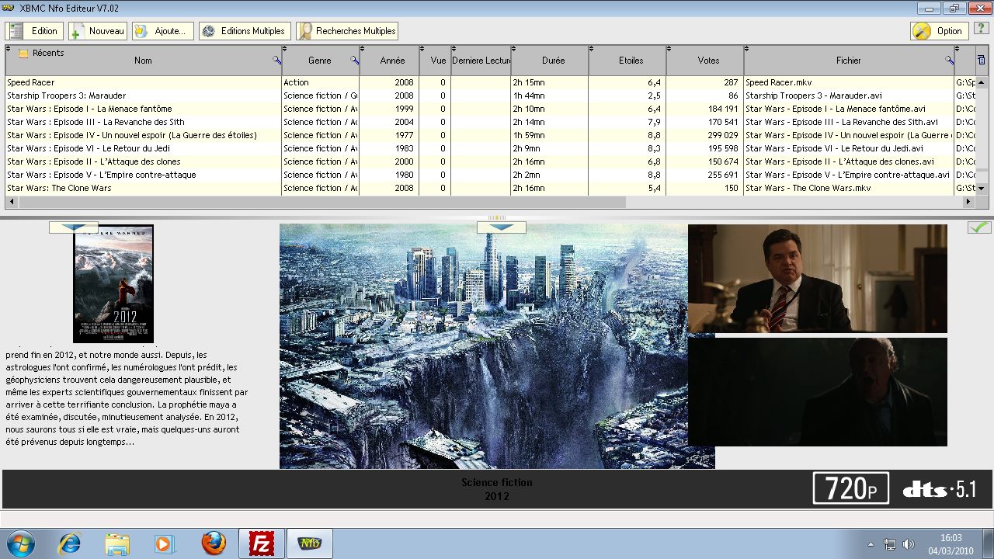Launch Internet Explorer from the taskbar
Viewport: 994px width, 559px height.
click(69, 543)
